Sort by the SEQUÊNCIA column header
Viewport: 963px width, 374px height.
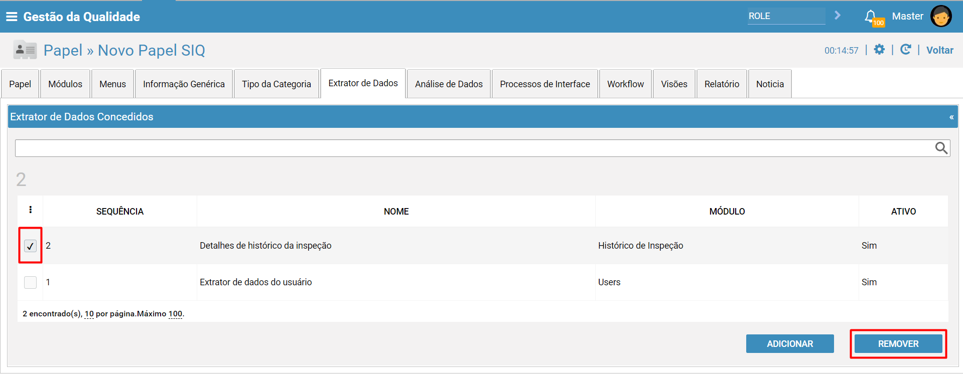point(120,212)
